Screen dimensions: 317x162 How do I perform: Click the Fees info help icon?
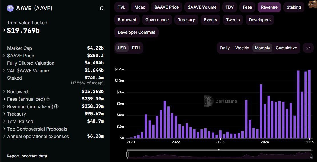48,99
